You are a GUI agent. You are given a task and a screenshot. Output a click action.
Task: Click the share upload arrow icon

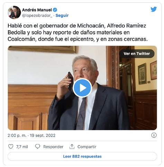pos(72,147)
